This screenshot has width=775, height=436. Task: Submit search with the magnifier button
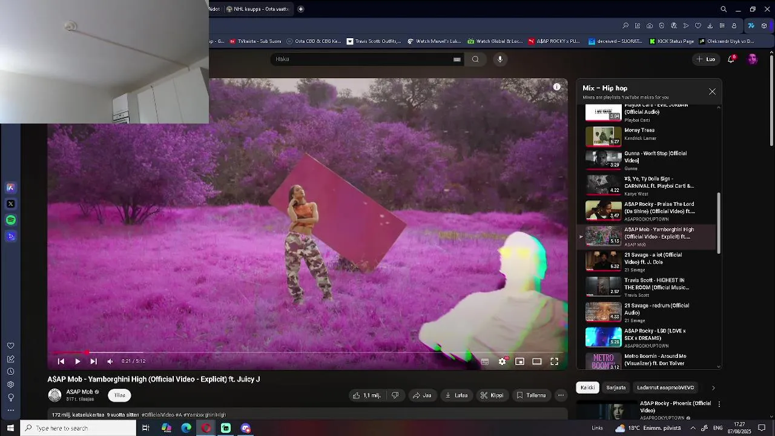[475, 59]
